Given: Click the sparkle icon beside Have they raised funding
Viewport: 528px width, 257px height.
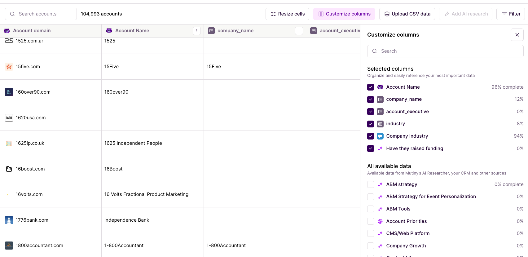Looking at the screenshot, I should click(380, 148).
